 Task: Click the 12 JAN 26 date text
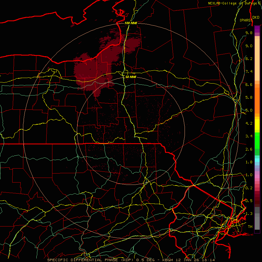[x=187, y=260]
